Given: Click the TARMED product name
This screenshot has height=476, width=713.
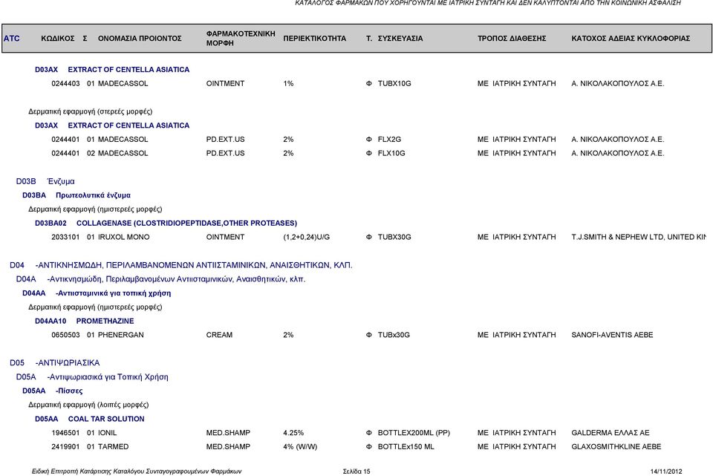Looking at the screenshot, I should click(113, 447).
